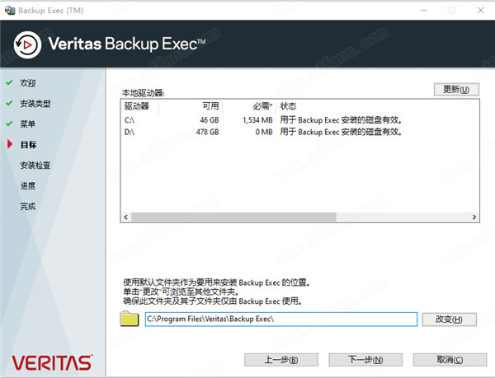Click the 可用 column header
The height and width of the screenshot is (378, 495).
(191, 106)
